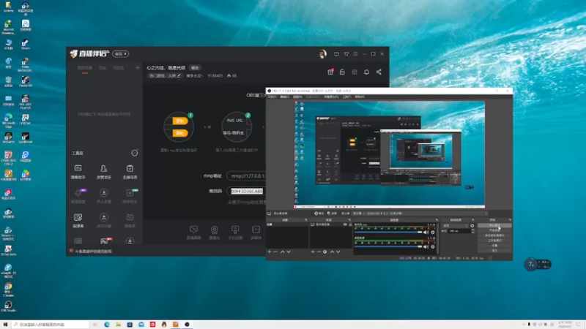Screen dimensions: 586x329
Task: Open the second menu in OBS menu bar
Action: (x=285, y=97)
